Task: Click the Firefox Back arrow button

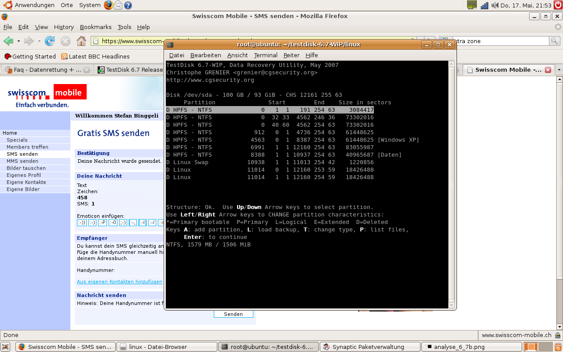Action: click(x=8, y=41)
